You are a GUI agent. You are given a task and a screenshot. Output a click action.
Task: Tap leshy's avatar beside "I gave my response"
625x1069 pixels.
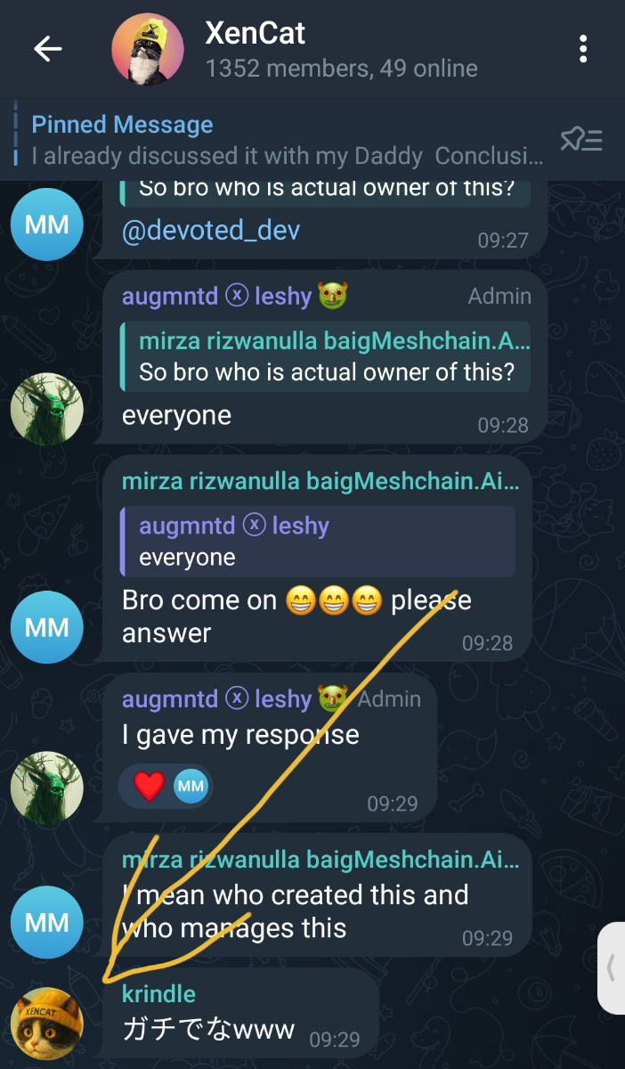click(x=46, y=786)
